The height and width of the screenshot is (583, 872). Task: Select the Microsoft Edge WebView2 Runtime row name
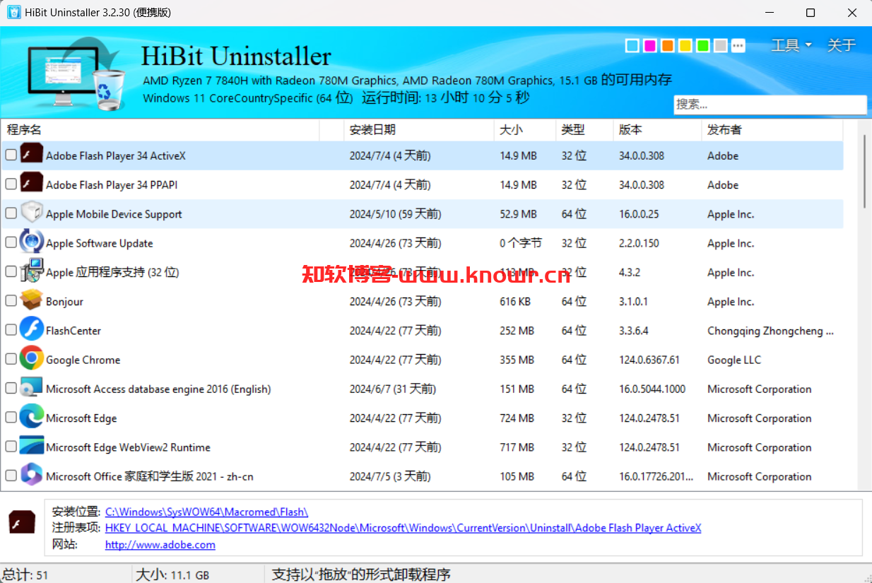click(x=128, y=447)
